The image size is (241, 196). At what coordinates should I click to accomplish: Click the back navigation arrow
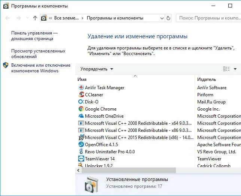coord(7,18)
